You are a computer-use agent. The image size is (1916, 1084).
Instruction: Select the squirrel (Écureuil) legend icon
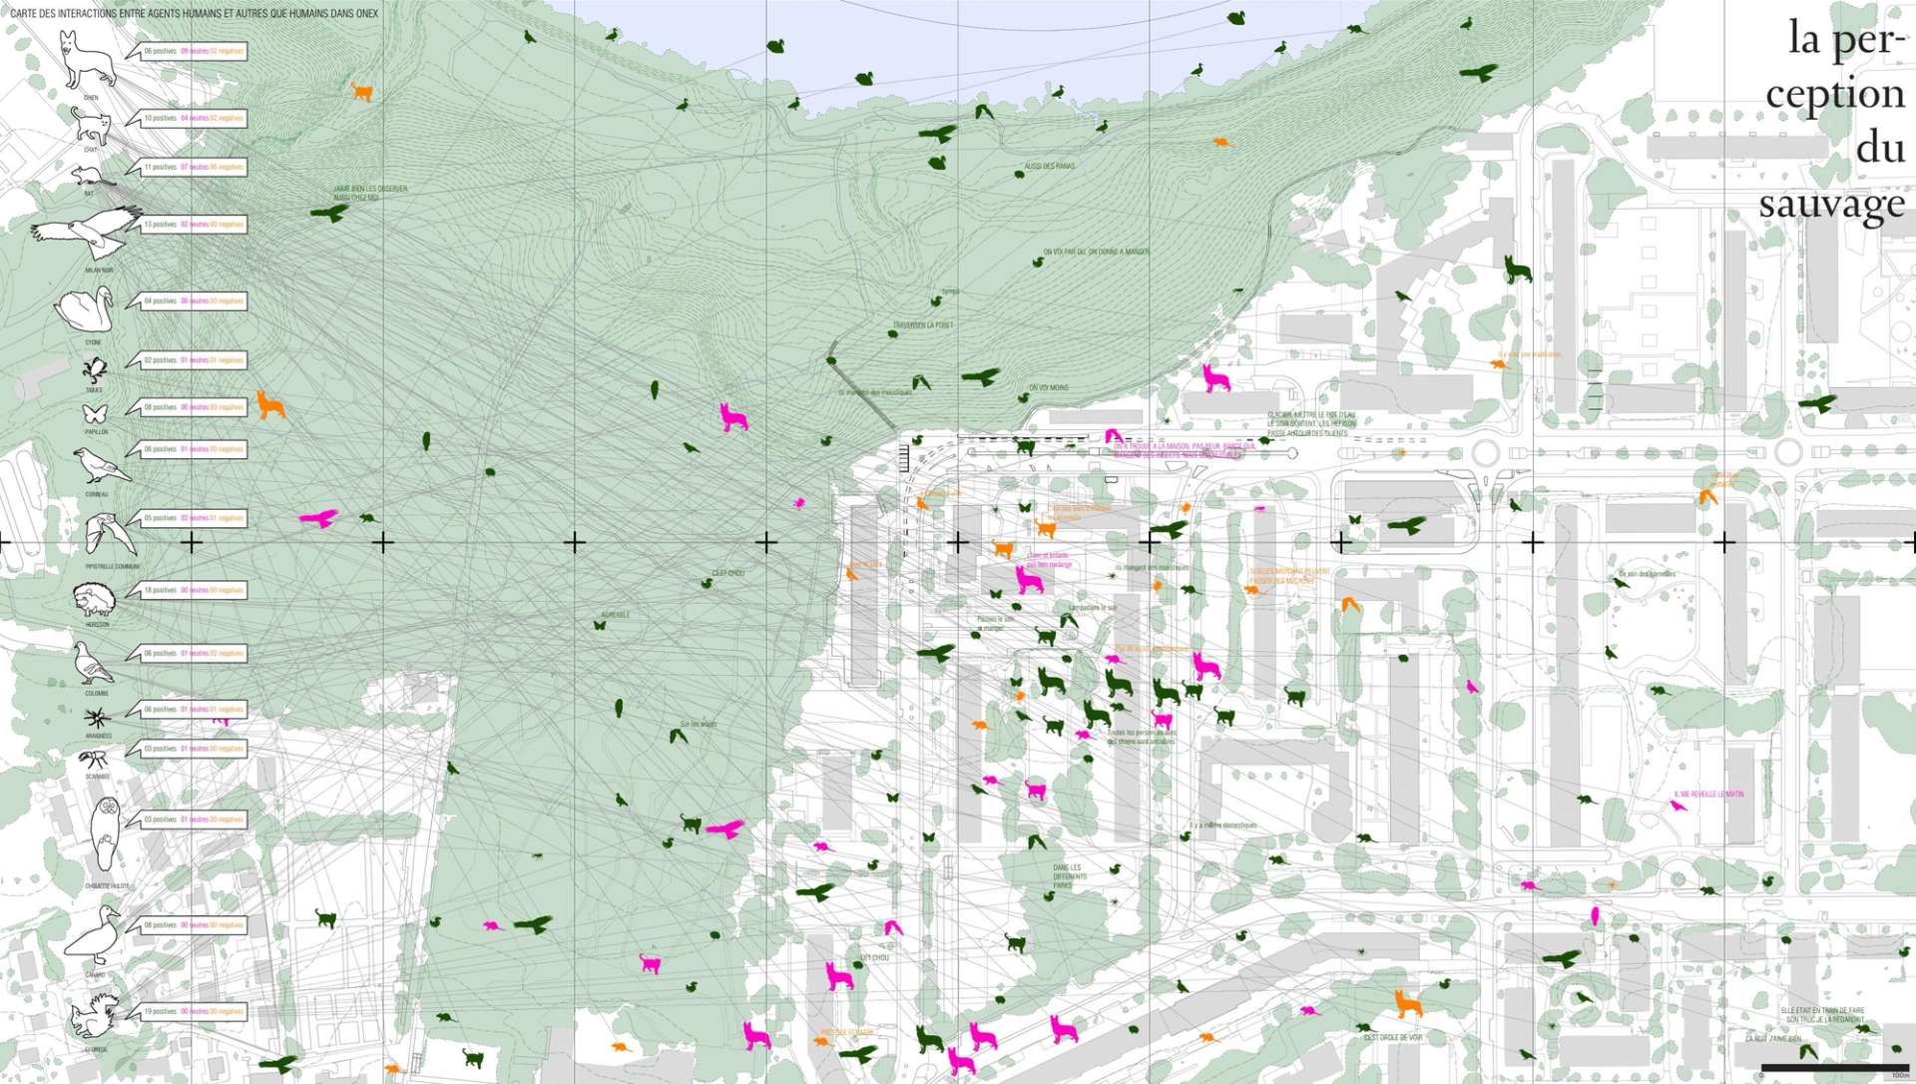point(93,1016)
